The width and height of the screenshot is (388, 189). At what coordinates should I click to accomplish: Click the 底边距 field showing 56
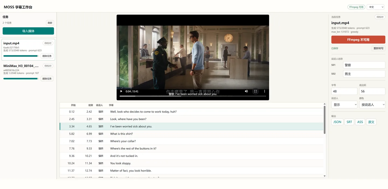coord(372,91)
